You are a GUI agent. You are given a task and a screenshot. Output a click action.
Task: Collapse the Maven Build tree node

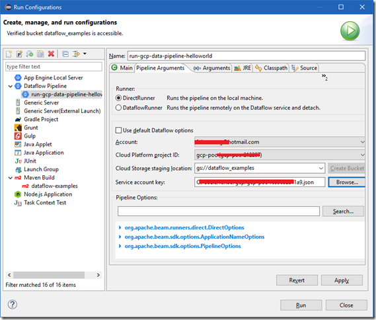pyautogui.click(x=11, y=178)
